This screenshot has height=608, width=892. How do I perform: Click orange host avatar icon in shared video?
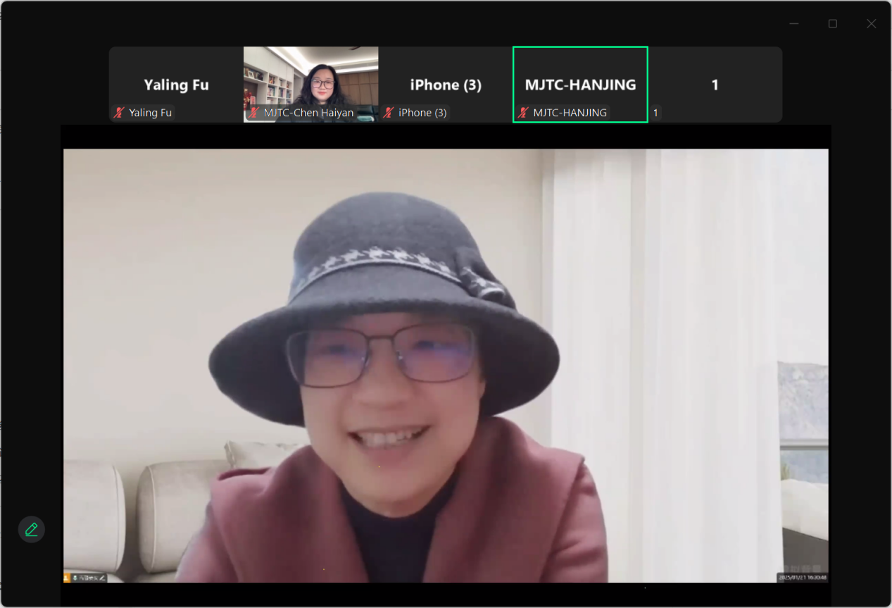tap(67, 578)
